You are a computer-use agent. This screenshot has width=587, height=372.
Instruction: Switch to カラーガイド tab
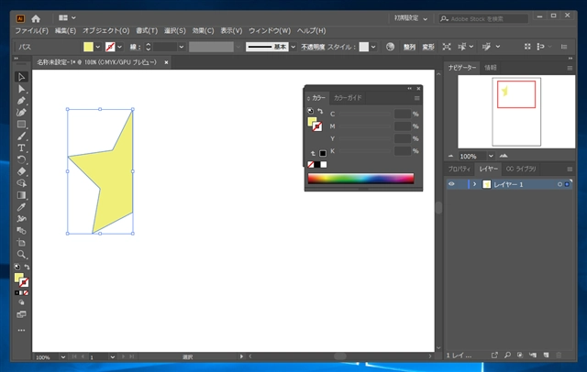pyautogui.click(x=348, y=98)
